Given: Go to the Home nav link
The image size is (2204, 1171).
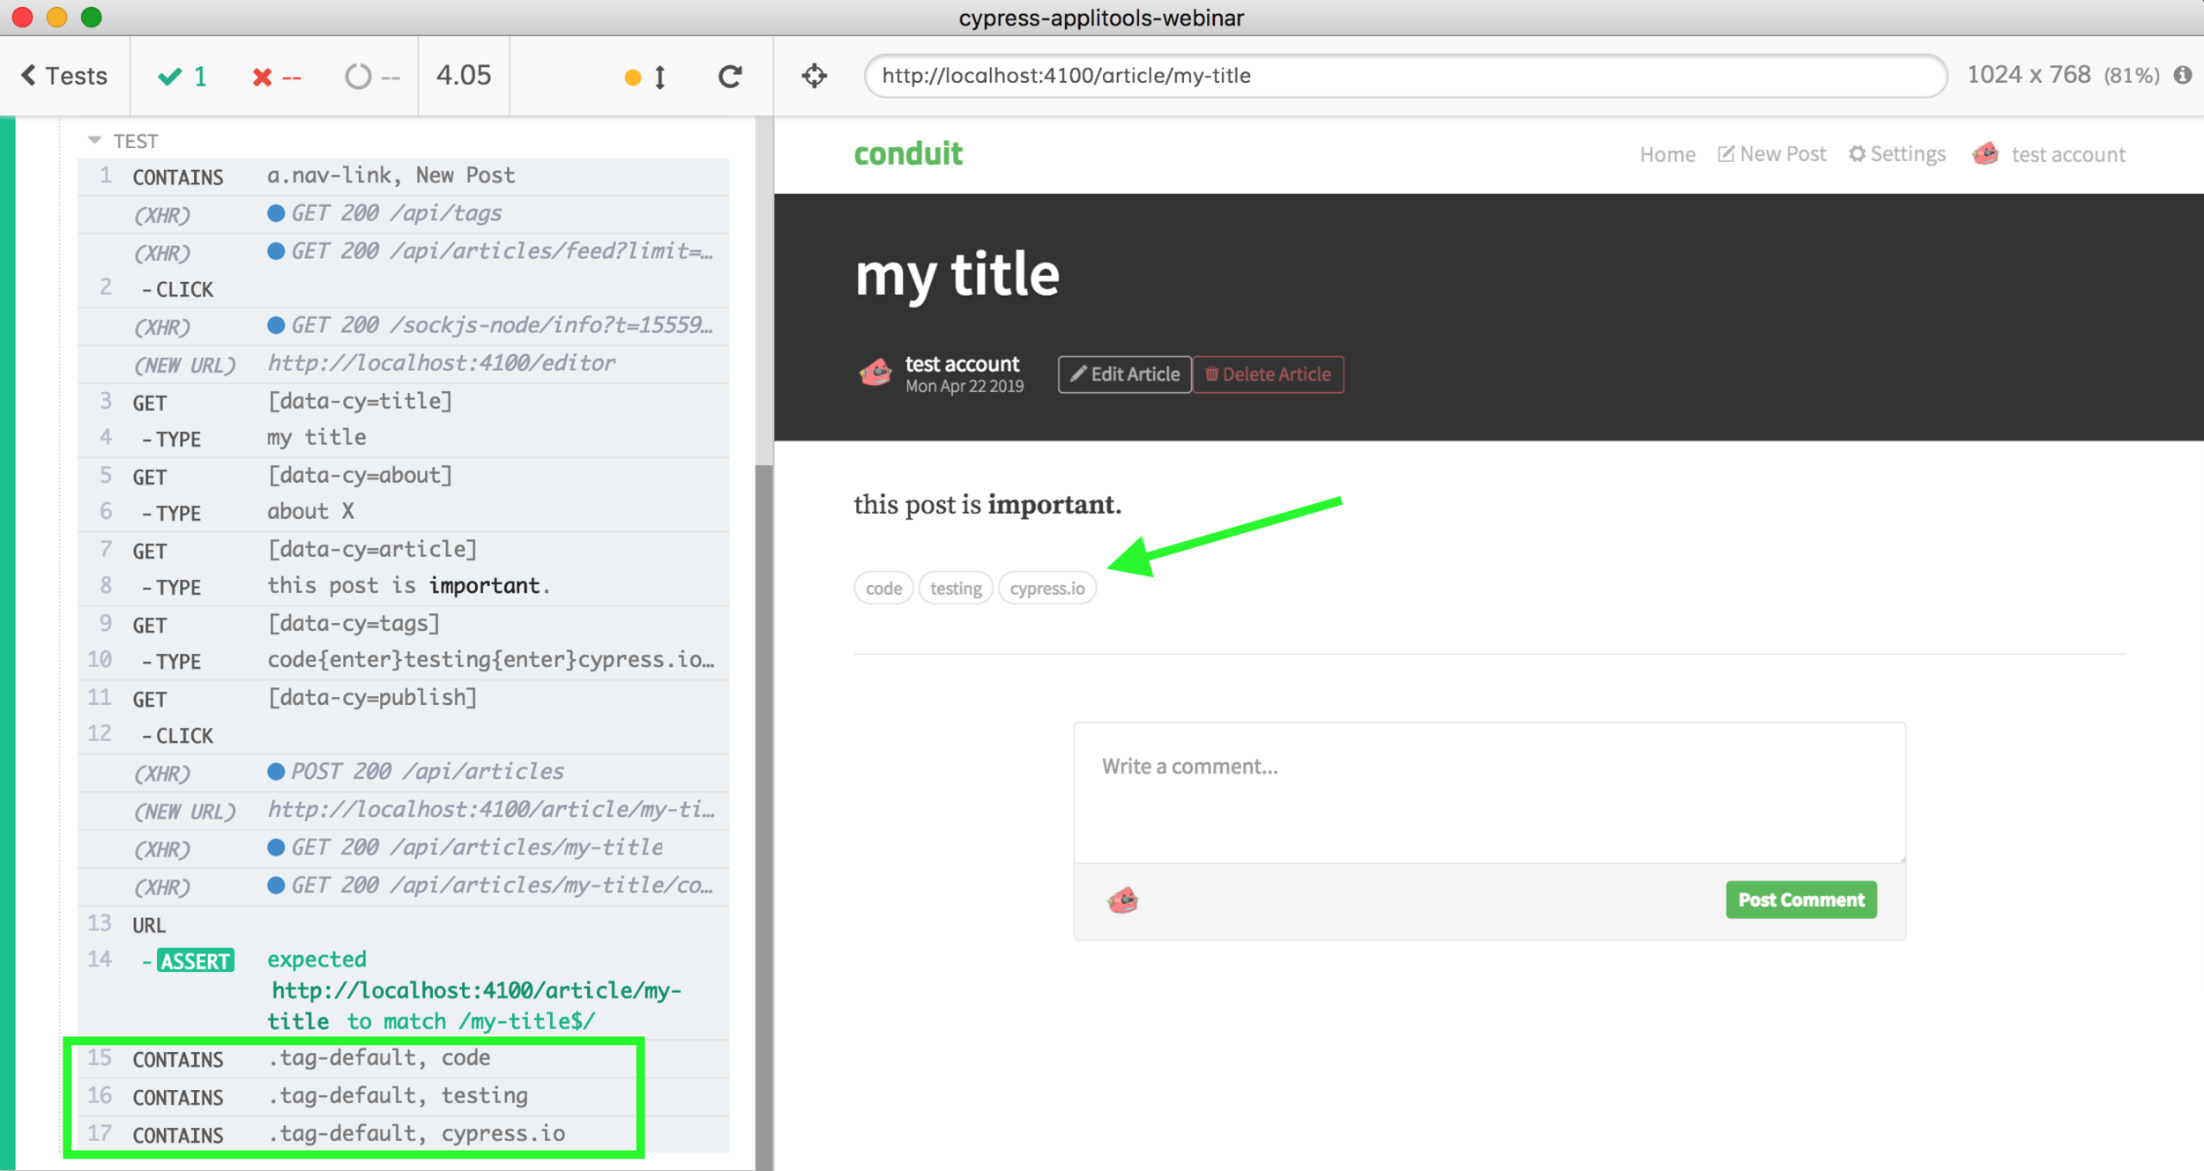Looking at the screenshot, I should click(x=1667, y=155).
